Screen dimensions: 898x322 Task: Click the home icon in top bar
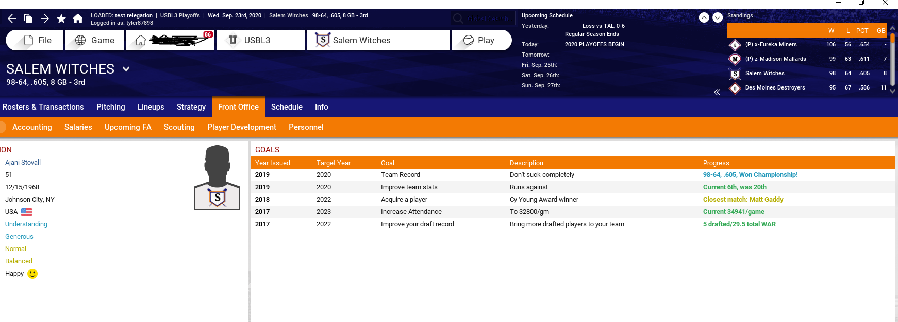[x=78, y=19]
